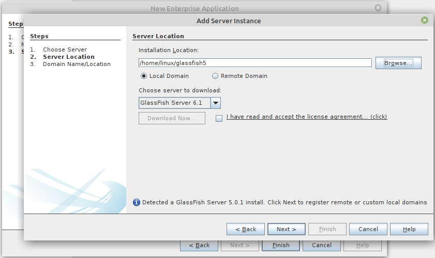Open the license agreement link
Image resolution: width=435 pixels, height=258 pixels.
click(x=307, y=117)
